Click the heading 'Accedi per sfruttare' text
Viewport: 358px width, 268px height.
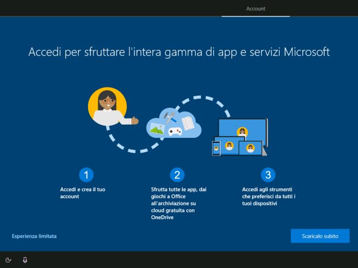(179, 52)
